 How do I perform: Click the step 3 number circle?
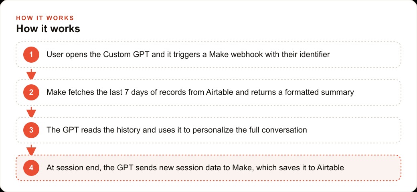[x=31, y=130]
